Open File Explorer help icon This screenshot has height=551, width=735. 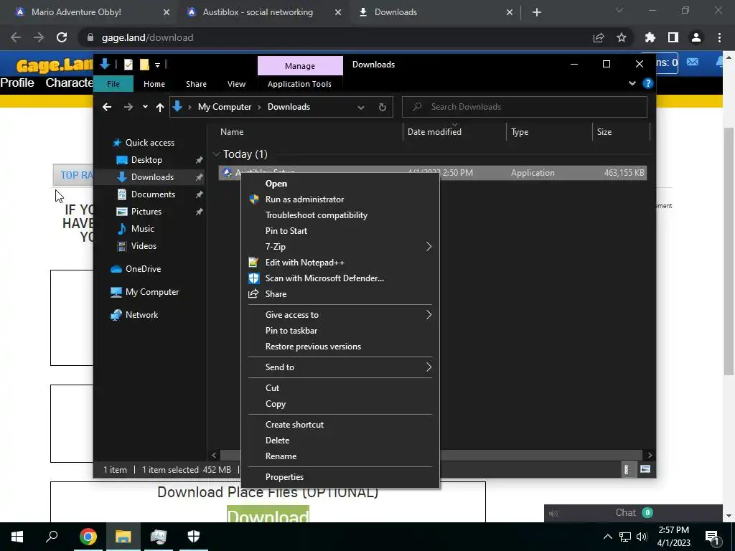click(648, 83)
